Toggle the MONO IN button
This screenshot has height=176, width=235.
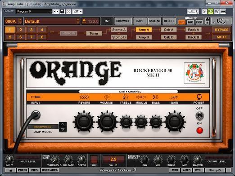point(69,33)
